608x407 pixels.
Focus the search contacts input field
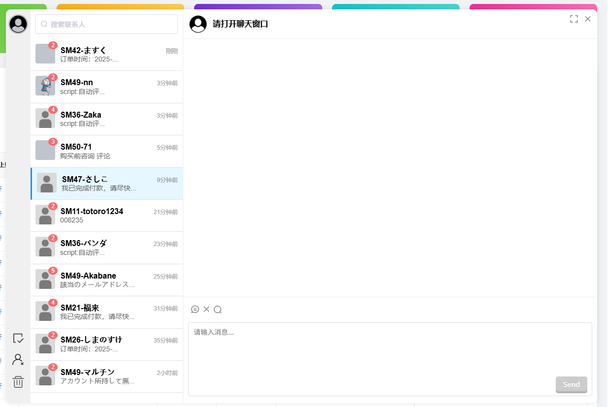[106, 24]
